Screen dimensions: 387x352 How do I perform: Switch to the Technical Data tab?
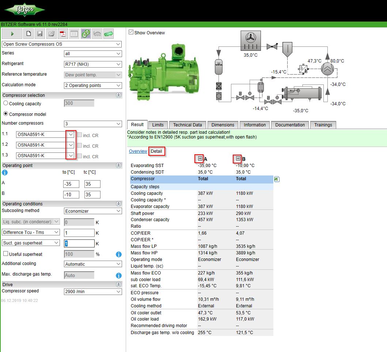tap(187, 125)
